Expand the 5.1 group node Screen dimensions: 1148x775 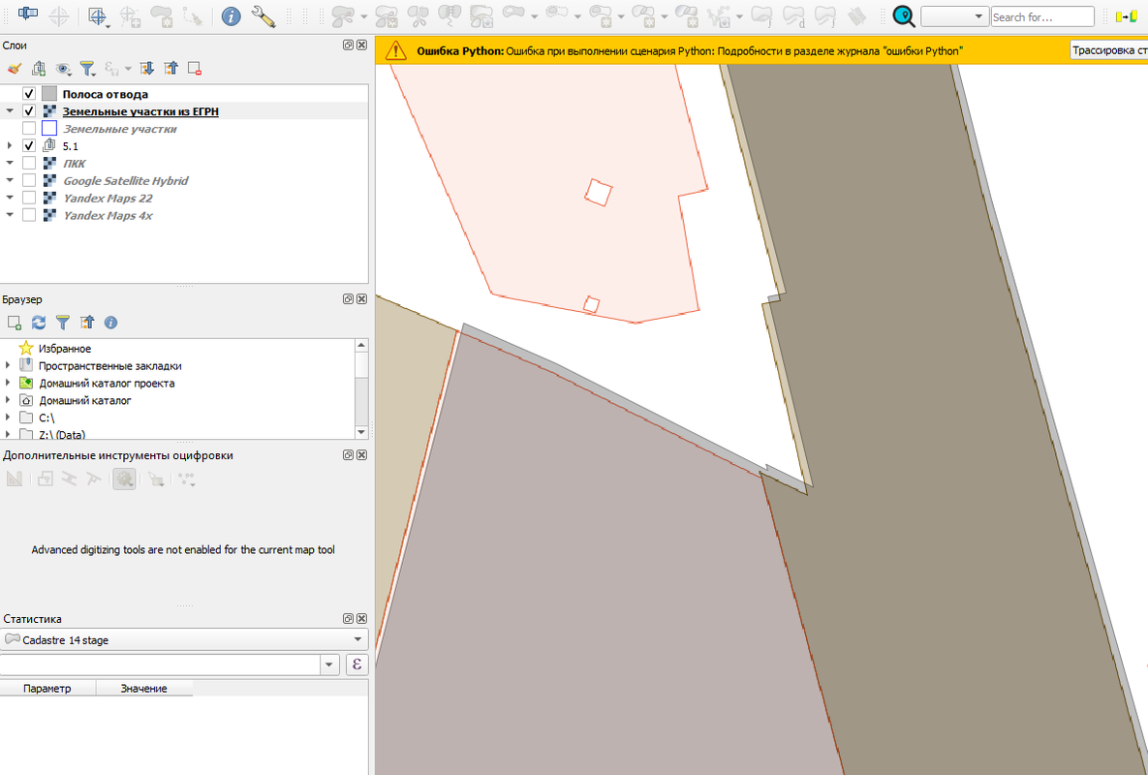(10, 145)
